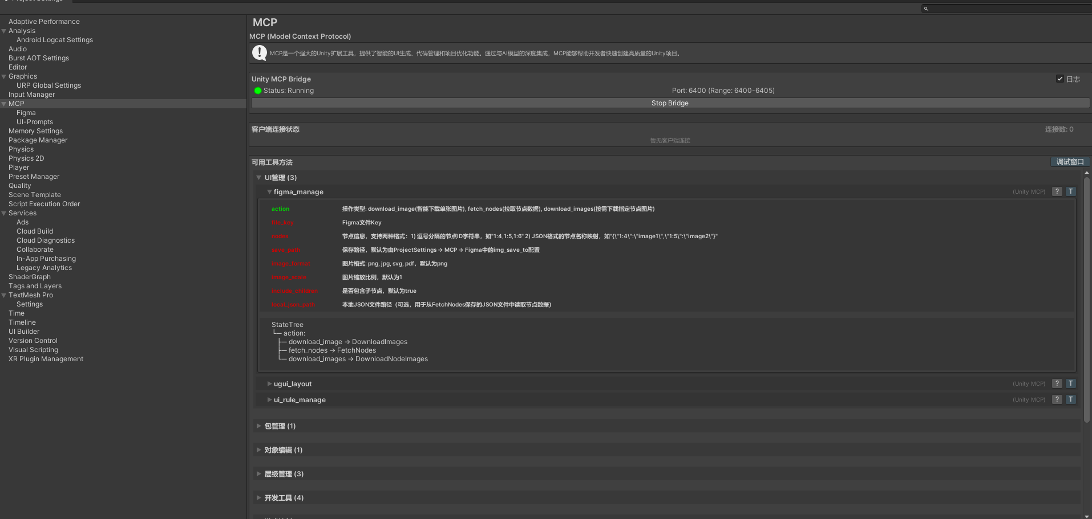Click the "image_format" parameter name
The width and height of the screenshot is (1092, 519).
tap(291, 264)
